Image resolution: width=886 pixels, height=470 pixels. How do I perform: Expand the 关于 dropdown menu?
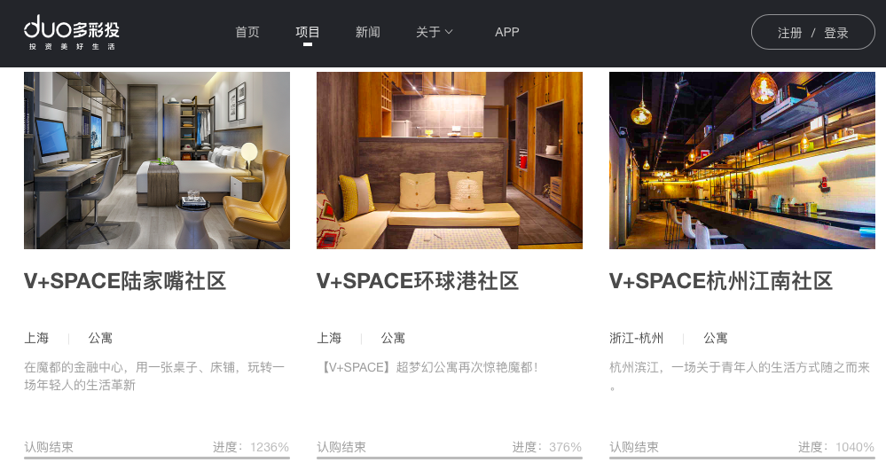click(x=434, y=32)
